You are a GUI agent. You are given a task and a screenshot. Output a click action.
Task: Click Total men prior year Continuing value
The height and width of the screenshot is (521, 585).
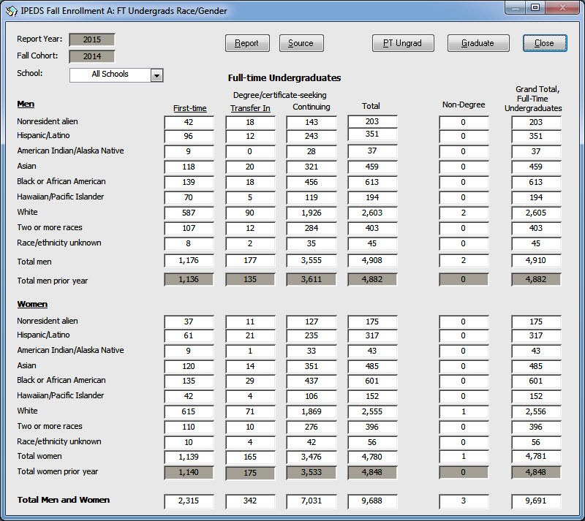(x=312, y=279)
